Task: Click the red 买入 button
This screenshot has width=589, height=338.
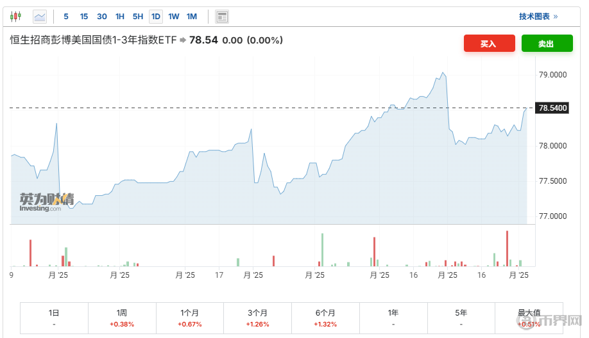Action: click(489, 44)
